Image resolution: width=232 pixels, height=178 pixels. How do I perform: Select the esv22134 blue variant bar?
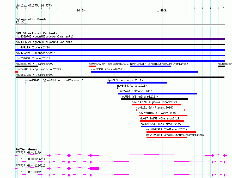click(145, 72)
